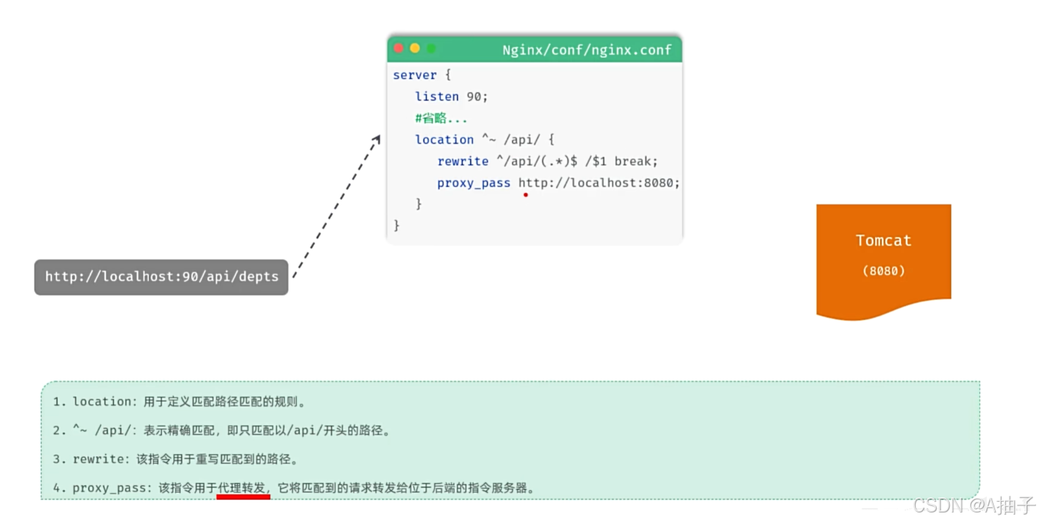Click the http://localhost:8080; value
Viewport: 1039px width, 524px height.
(x=599, y=183)
